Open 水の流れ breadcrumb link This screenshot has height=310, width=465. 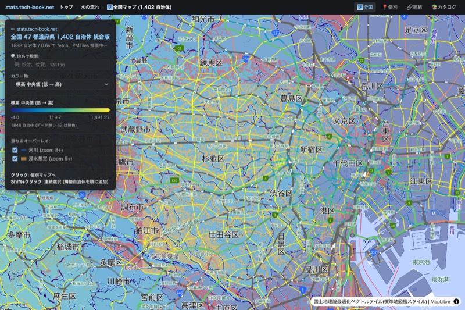tap(90, 7)
